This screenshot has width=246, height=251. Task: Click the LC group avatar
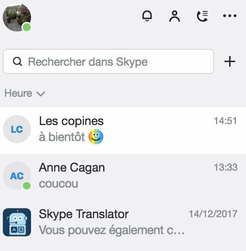[17, 129]
